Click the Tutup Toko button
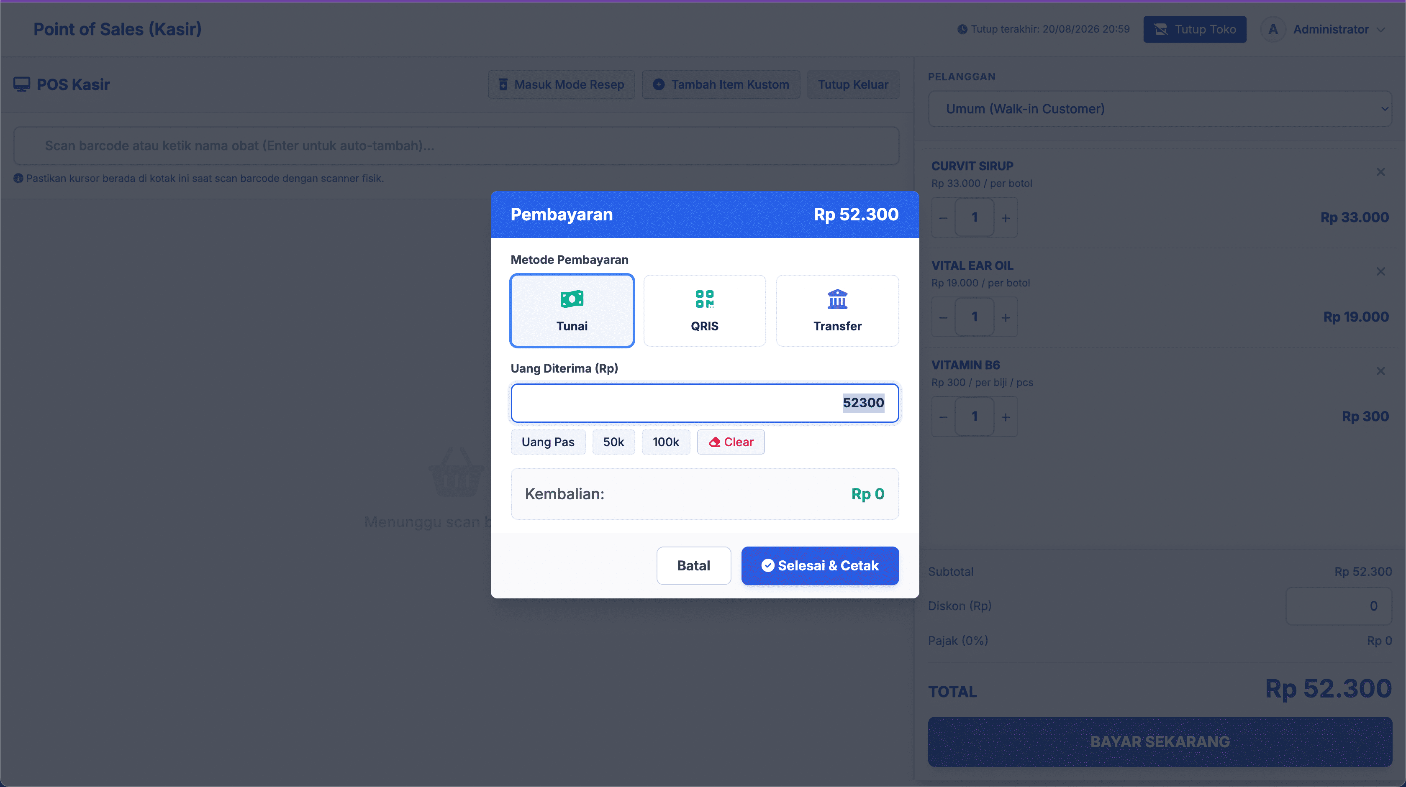 (x=1195, y=29)
